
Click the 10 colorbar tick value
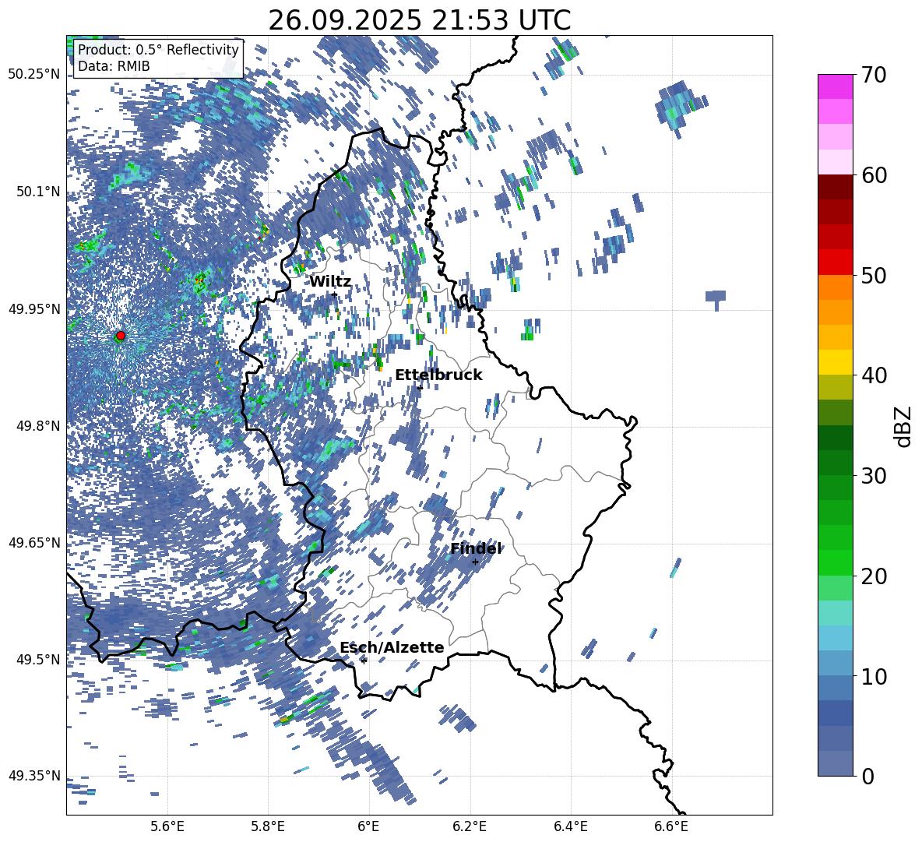point(874,677)
